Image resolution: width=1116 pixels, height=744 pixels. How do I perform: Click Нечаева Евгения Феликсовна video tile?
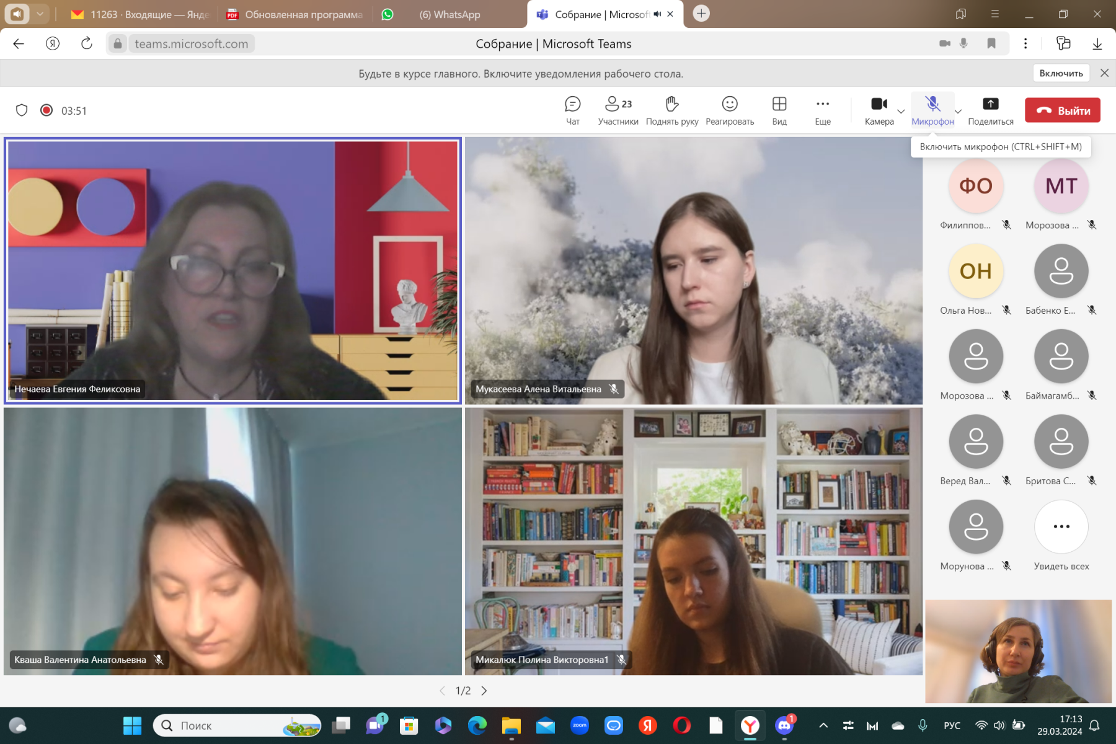click(233, 271)
